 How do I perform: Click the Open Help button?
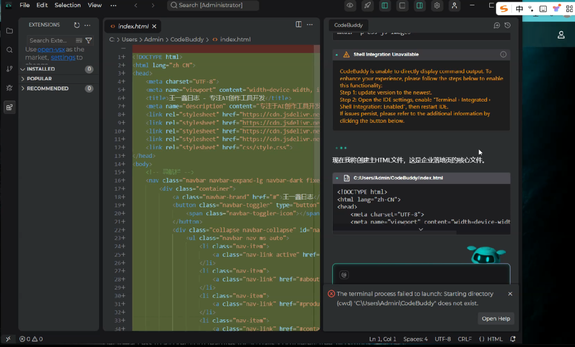[x=496, y=318]
